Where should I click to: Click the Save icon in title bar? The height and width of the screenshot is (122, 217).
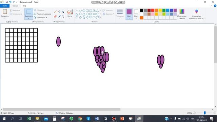(x=6, y=2)
